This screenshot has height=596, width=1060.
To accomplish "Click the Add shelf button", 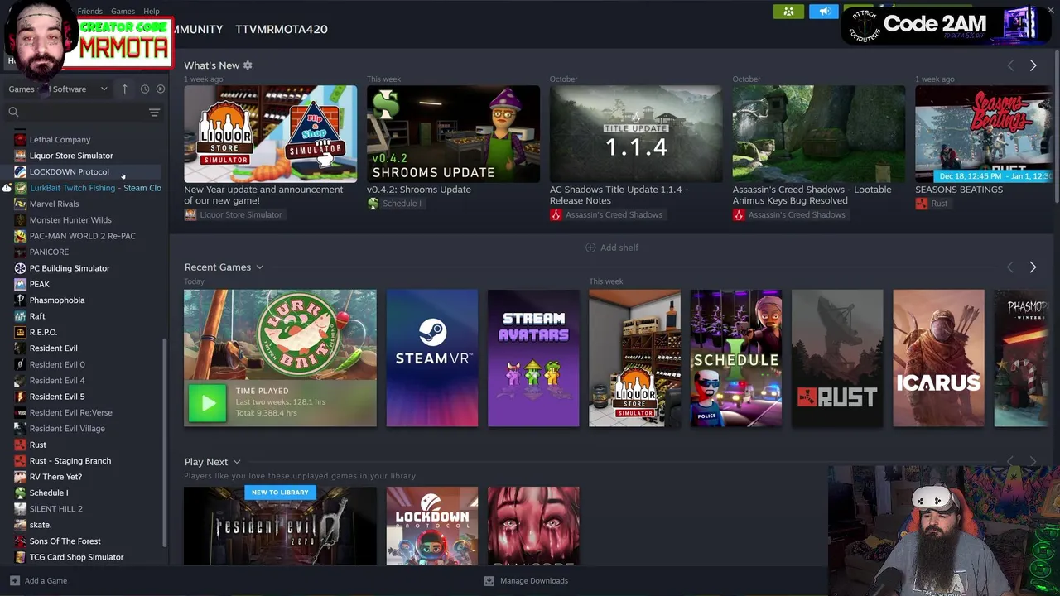I will [x=612, y=248].
